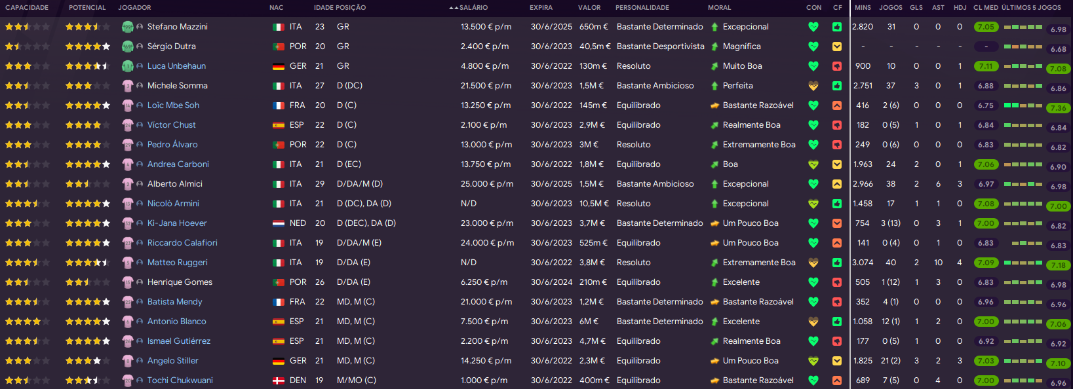Sort by EXPIRA column header

pos(541,8)
